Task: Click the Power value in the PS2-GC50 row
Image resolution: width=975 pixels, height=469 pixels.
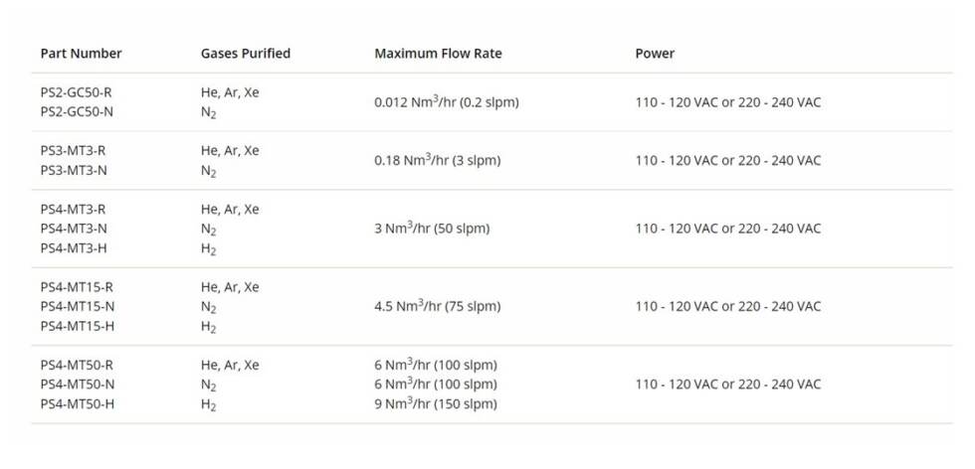Action: [727, 101]
